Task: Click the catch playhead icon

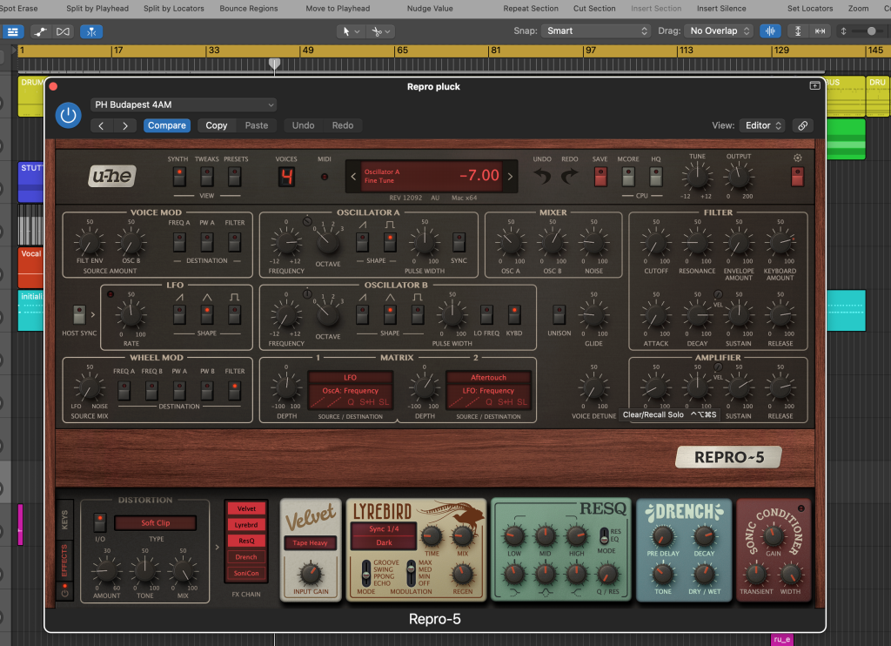Action: [90, 32]
